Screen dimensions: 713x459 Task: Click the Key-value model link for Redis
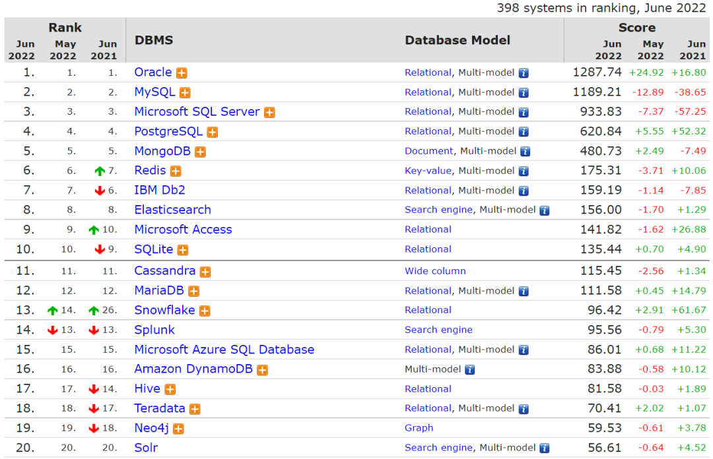428,171
